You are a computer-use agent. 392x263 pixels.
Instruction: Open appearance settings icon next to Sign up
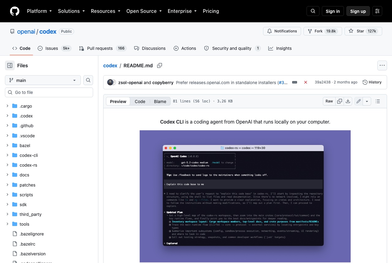[377, 11]
